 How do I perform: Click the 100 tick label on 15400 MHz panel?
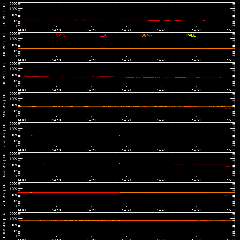tap(14, 225)
